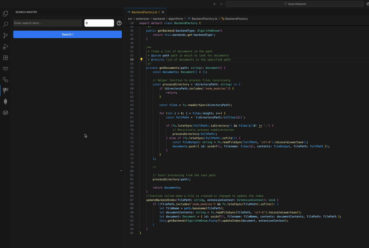Viewport: 369px width, 248px height.
Task: Click the algorithms breadcrumb
Action: pos(176,18)
